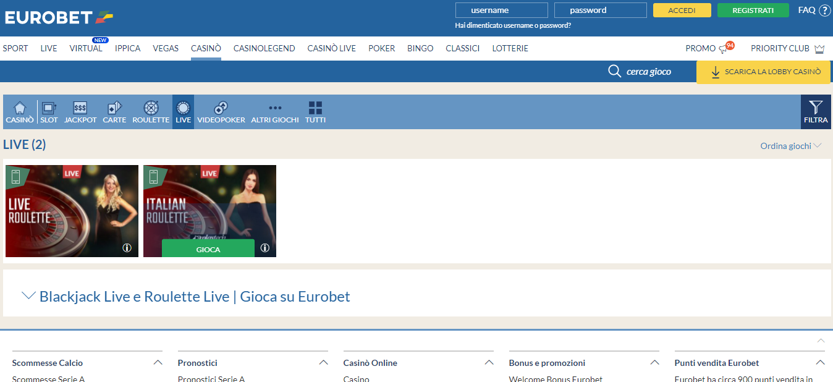Click Gioca on Italian Roulette
833x382 pixels.
(208, 248)
